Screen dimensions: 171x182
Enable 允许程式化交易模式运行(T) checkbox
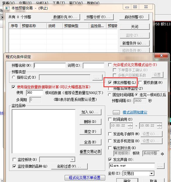coord(110,65)
